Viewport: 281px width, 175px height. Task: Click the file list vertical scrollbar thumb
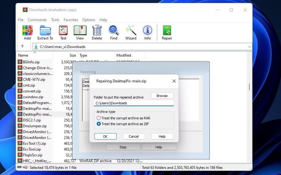point(249,87)
